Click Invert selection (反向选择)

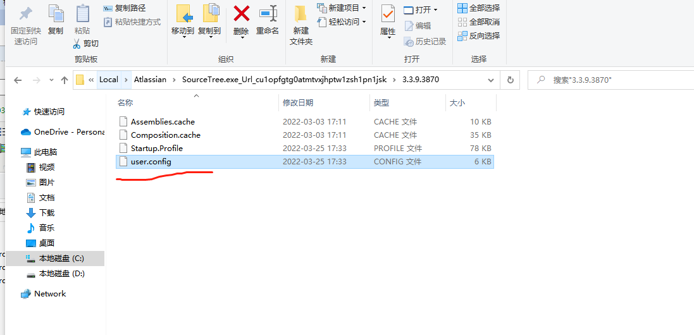tap(479, 36)
